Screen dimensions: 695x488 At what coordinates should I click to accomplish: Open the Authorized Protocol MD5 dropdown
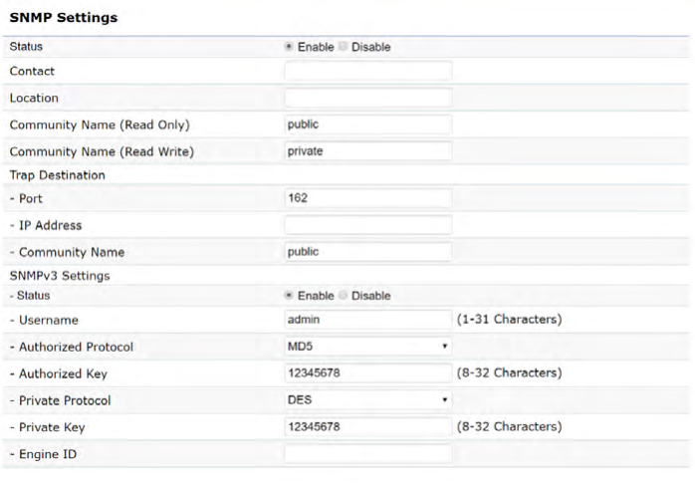point(366,347)
